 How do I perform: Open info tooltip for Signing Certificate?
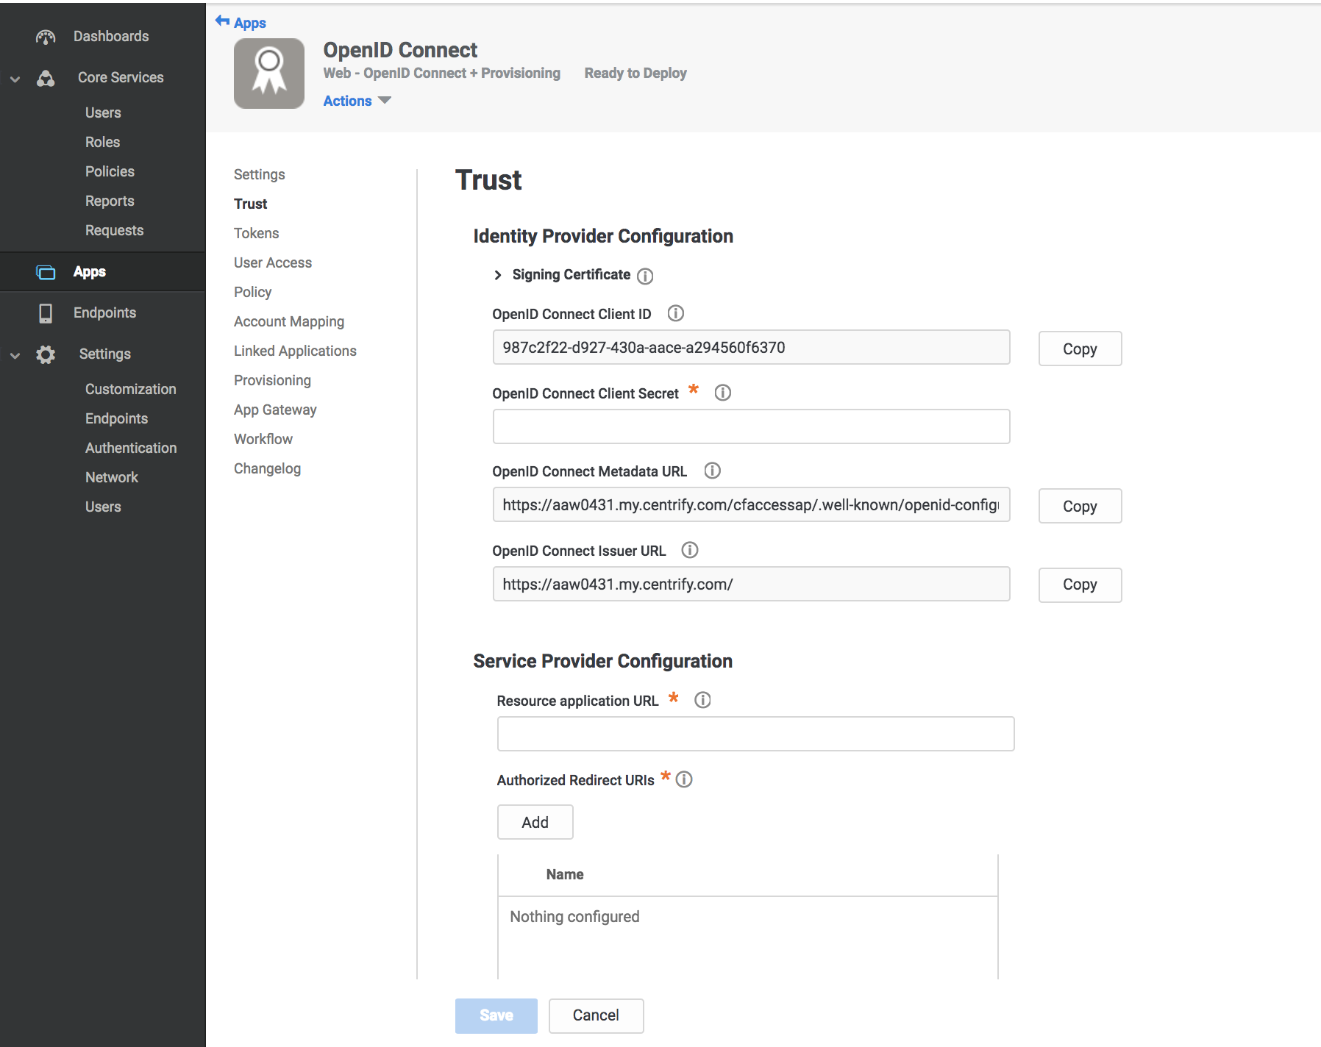coord(645,276)
